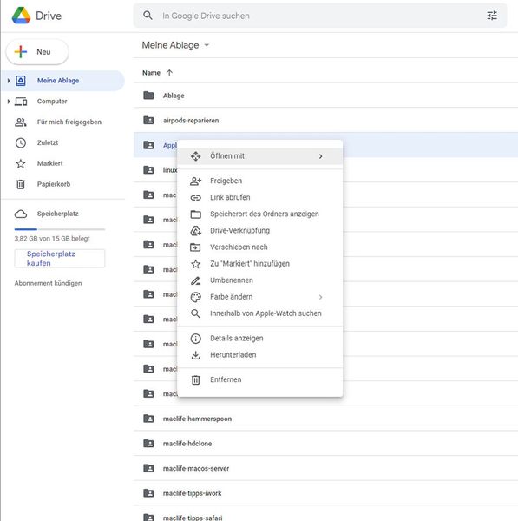Image resolution: width=518 pixels, height=521 pixels.
Task: Click the highlighted Apple-Watch folder icon
Action: (x=148, y=145)
